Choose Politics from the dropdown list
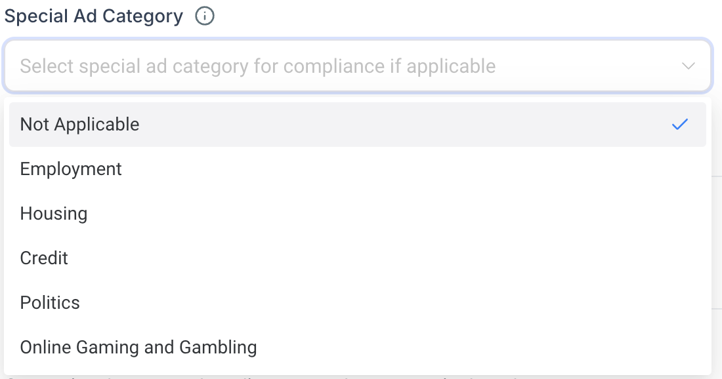 (x=358, y=303)
